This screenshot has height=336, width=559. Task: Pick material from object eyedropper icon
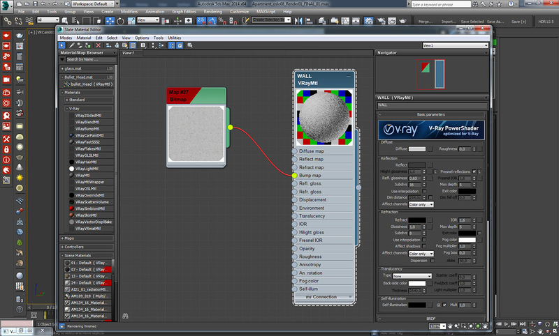point(72,45)
